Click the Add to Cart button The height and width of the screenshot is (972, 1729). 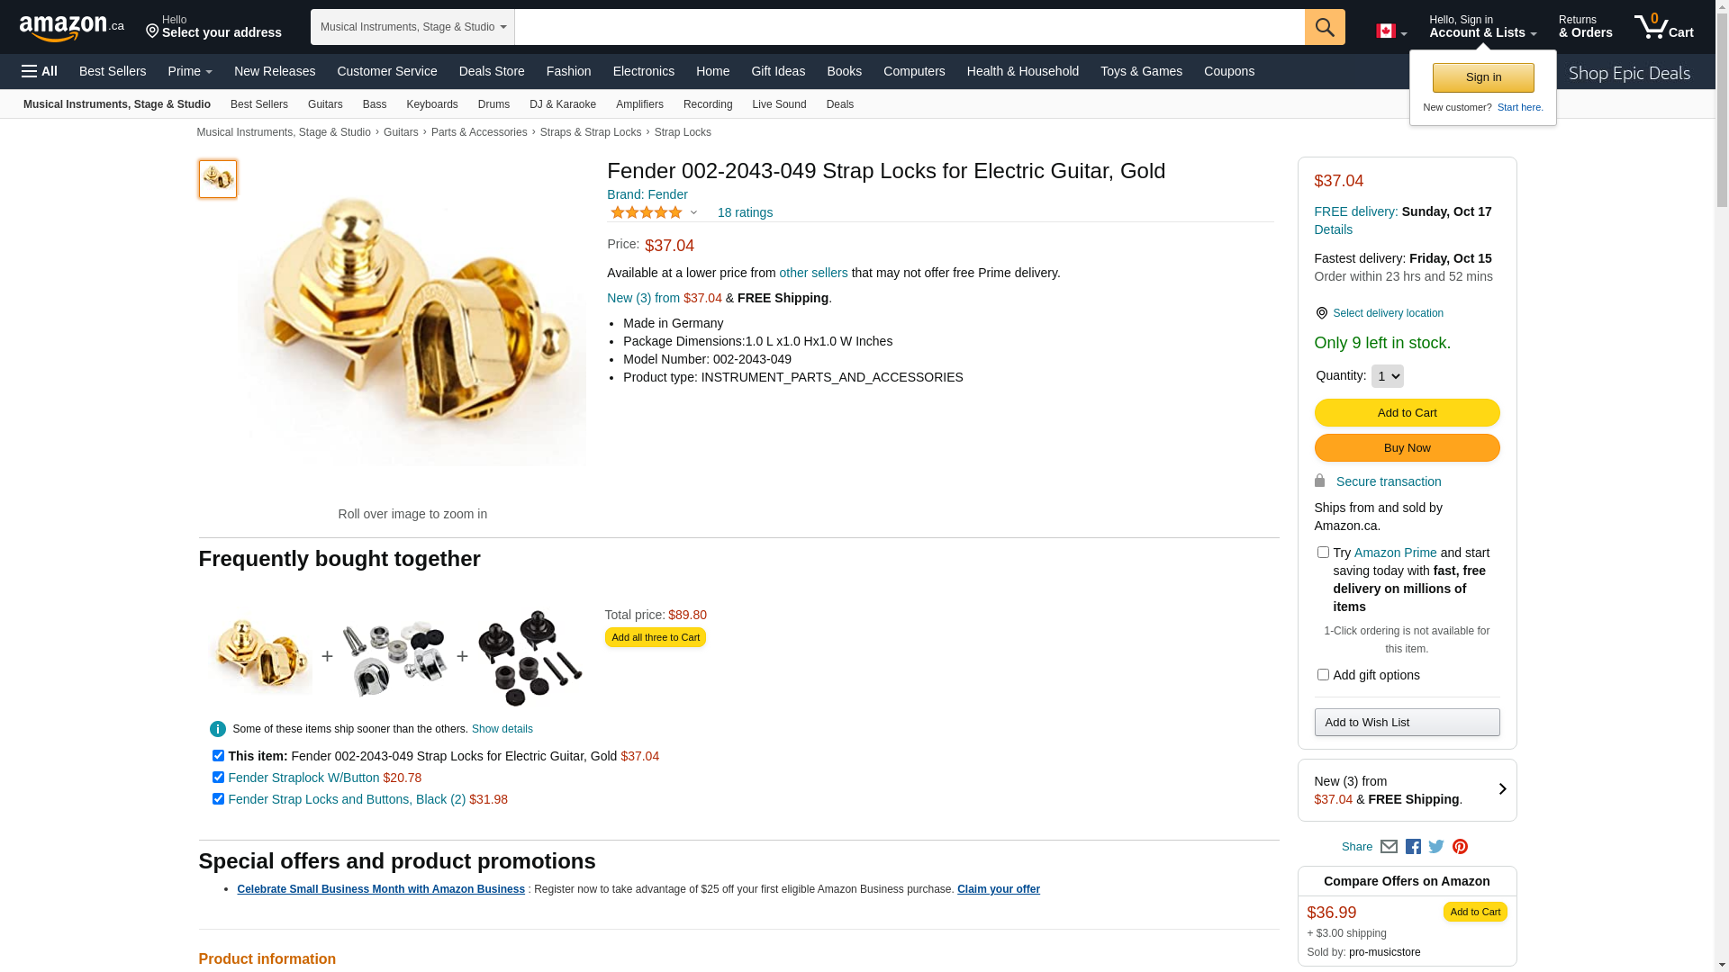[1407, 413]
